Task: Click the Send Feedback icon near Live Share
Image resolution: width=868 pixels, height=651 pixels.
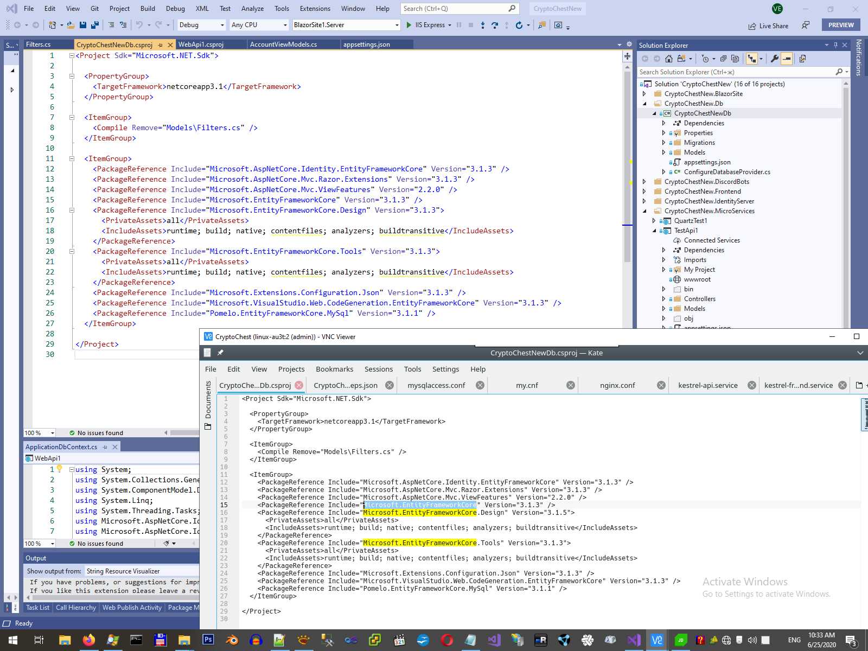Action: pyautogui.click(x=806, y=25)
